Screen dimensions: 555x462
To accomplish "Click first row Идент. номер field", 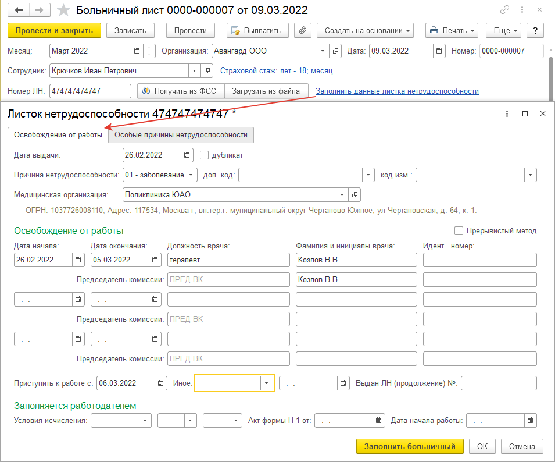I will point(480,260).
